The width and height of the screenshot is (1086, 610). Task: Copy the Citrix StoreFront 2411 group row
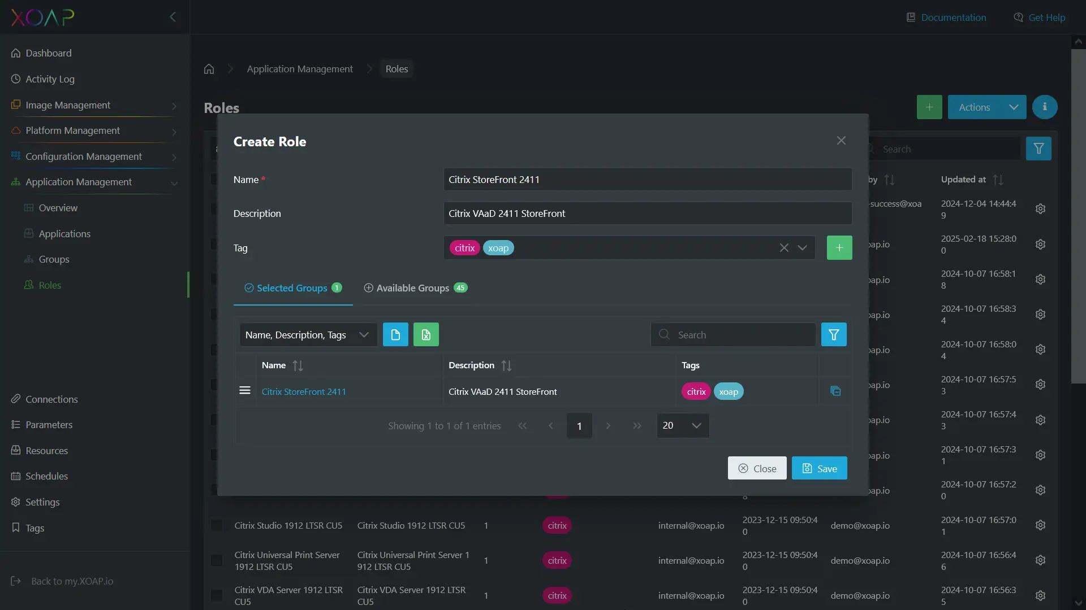tap(835, 391)
